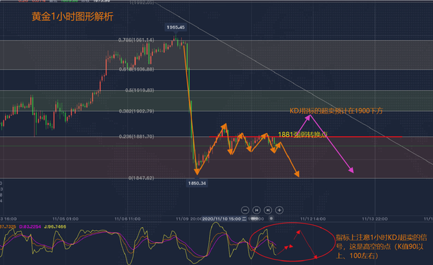Click the KDJ J:96.7466 value
Viewport: 433px width, 265px height.
coord(55,226)
